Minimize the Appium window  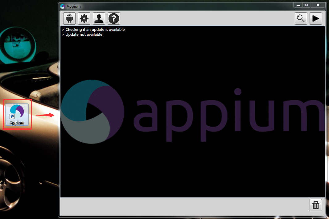point(298,5)
